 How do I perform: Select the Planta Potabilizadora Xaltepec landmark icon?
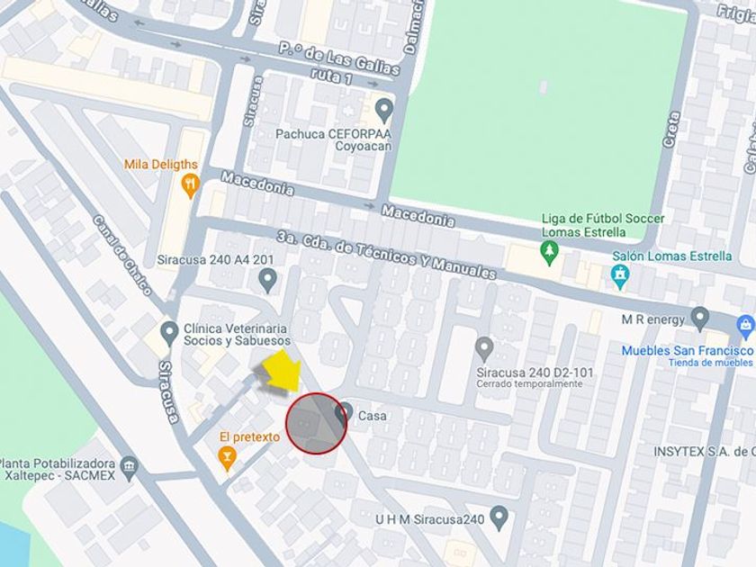pyautogui.click(x=130, y=469)
